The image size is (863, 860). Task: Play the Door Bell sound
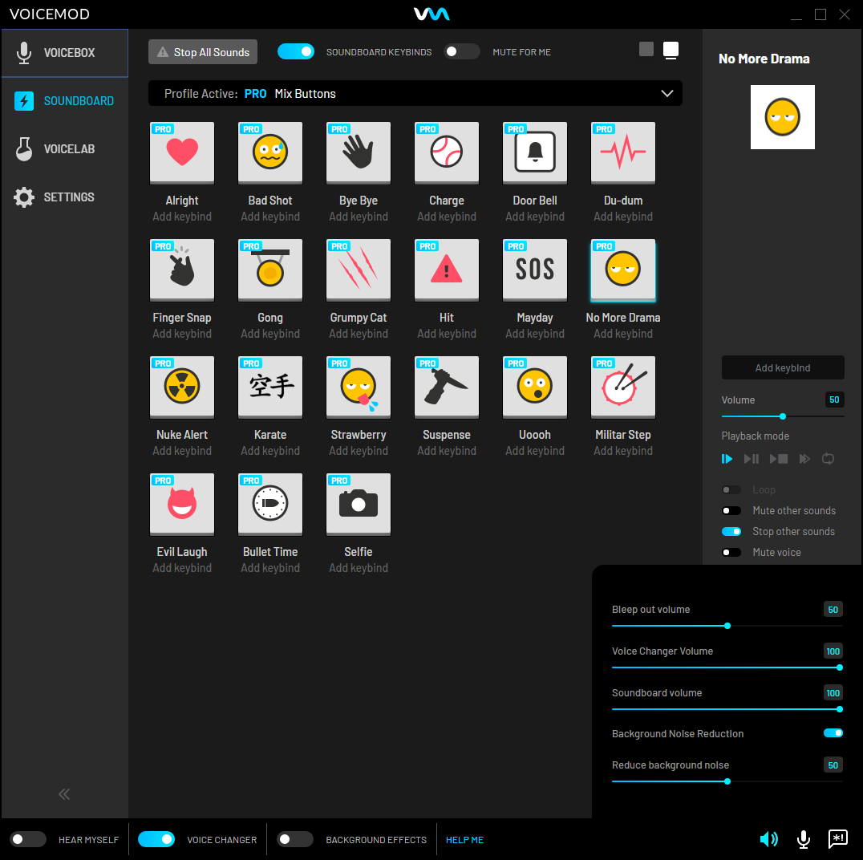click(535, 152)
